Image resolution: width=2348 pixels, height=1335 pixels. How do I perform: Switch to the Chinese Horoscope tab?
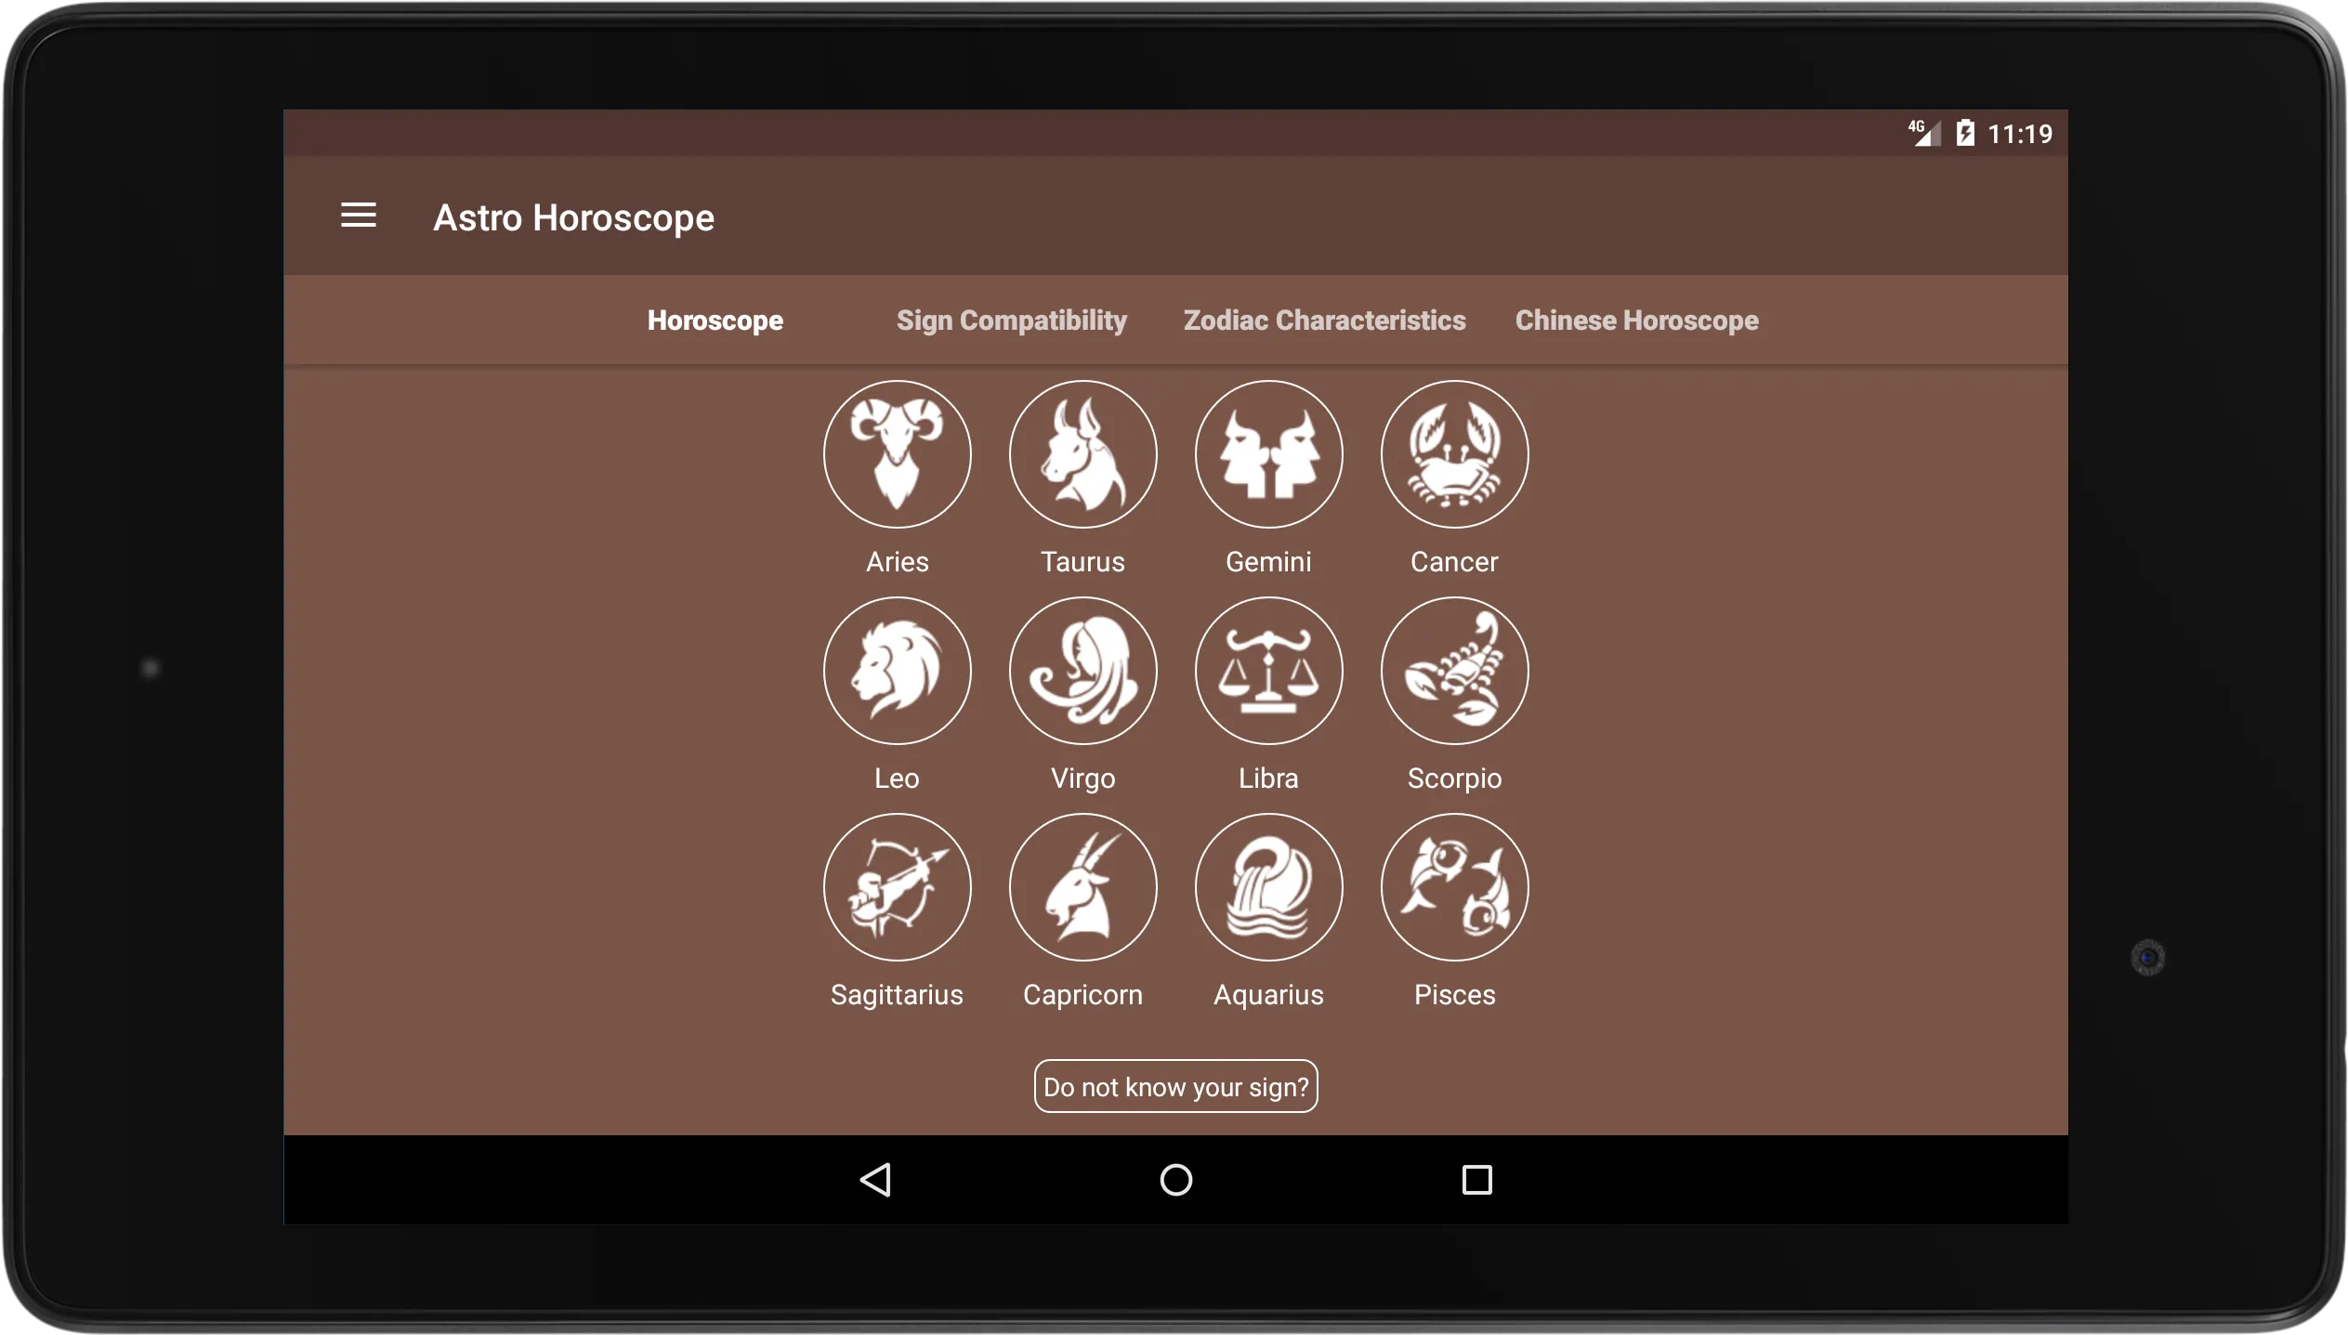1635,320
